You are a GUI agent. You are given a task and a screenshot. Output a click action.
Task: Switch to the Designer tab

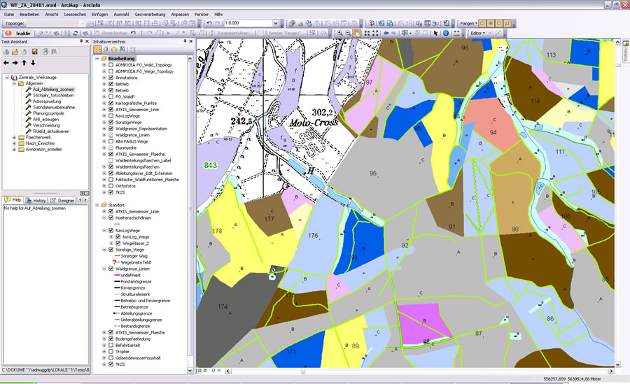62,201
